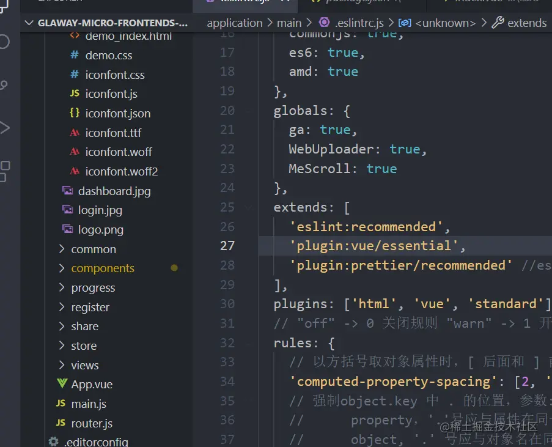
Task: Click the 'plugin:vue/essential' string
Action: (374, 246)
